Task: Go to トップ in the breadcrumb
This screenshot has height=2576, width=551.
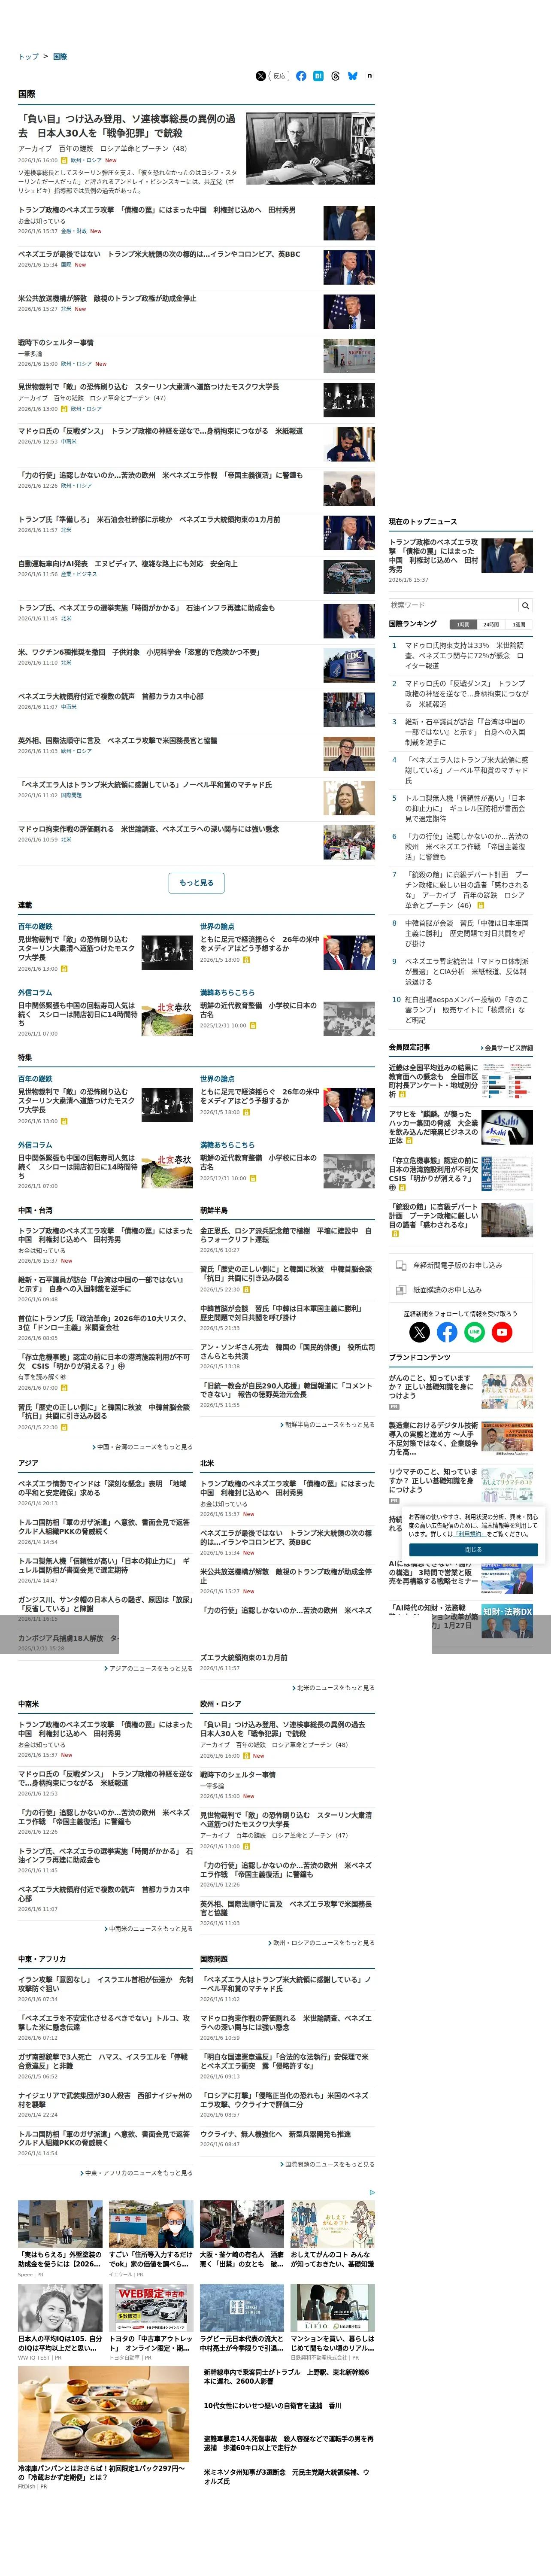Action: [28, 57]
